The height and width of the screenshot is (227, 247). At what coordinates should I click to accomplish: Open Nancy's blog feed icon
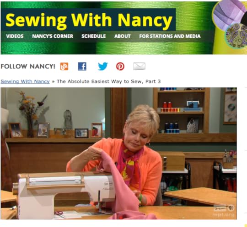(x=64, y=67)
